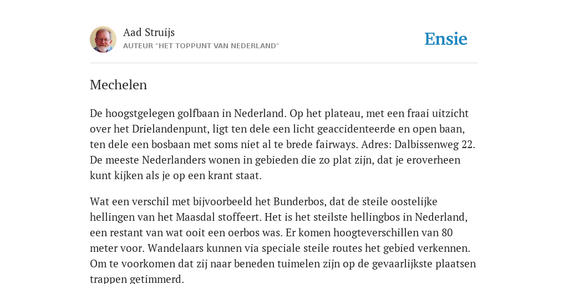Click the Mechelen heading
This screenshot has height=284, width=568.
click(x=119, y=85)
